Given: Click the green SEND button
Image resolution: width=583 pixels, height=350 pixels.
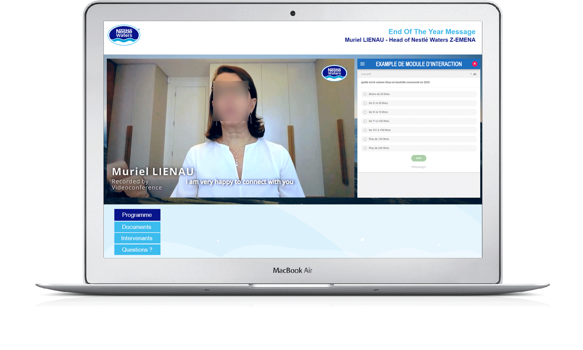Looking at the screenshot, I should click(419, 158).
